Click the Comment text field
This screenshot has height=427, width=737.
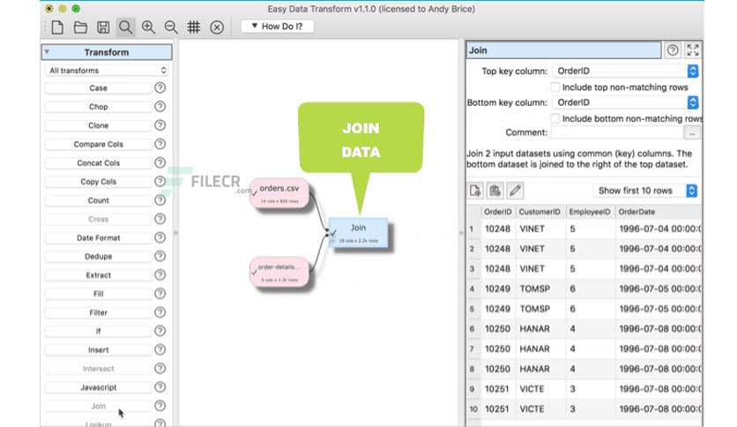(x=617, y=132)
